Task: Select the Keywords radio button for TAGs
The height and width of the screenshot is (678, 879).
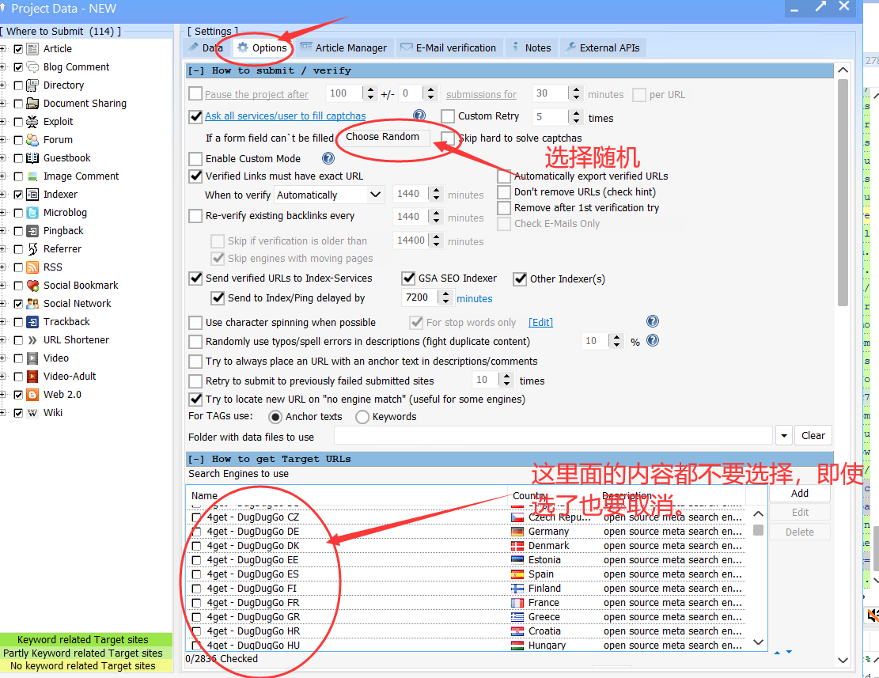Action: tap(362, 417)
